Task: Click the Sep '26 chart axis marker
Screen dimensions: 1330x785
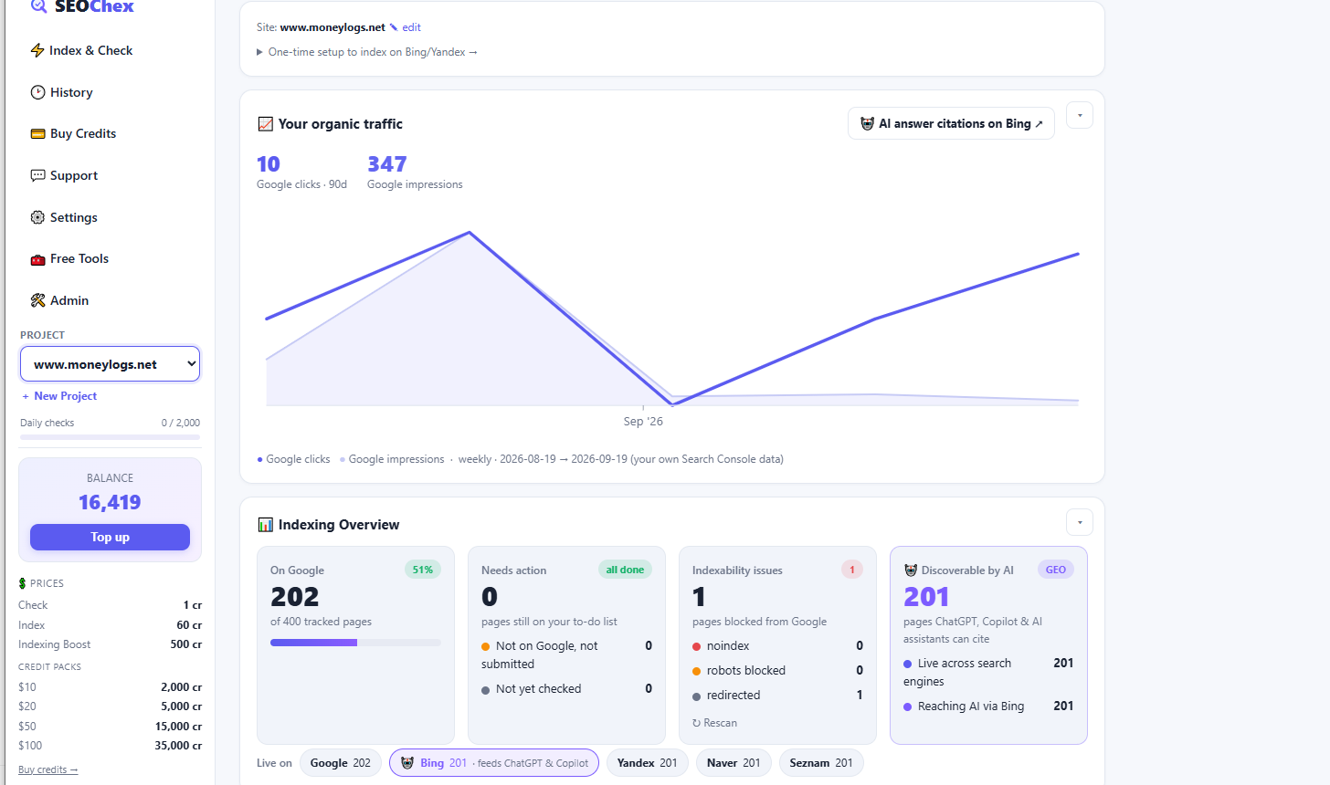Action: point(643,421)
